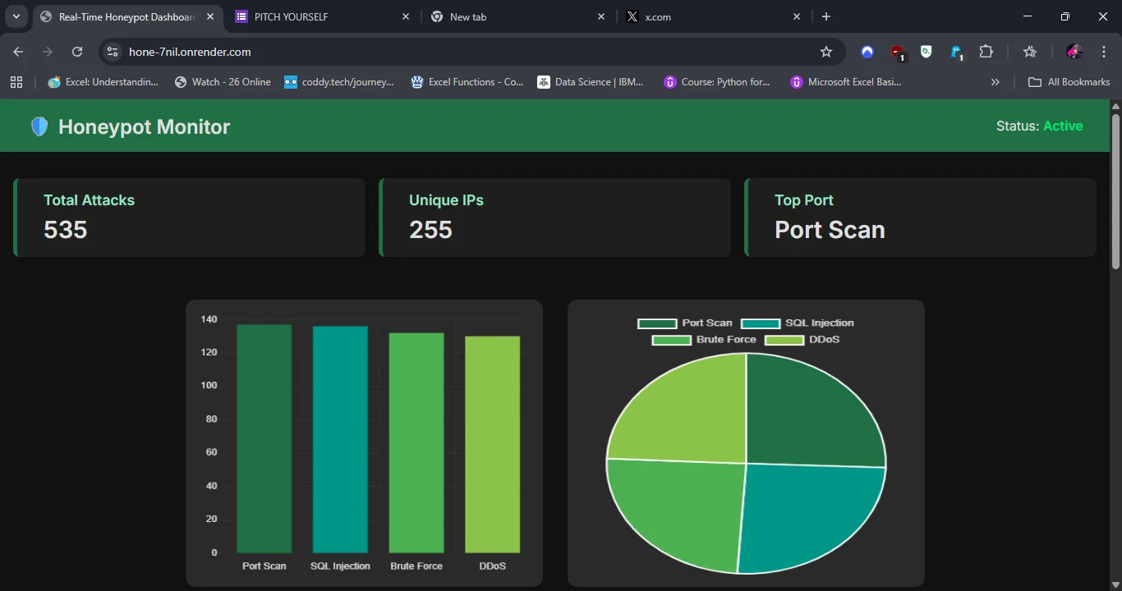Show hidden bookmarks with double chevron
1122x591 pixels.
coord(996,82)
